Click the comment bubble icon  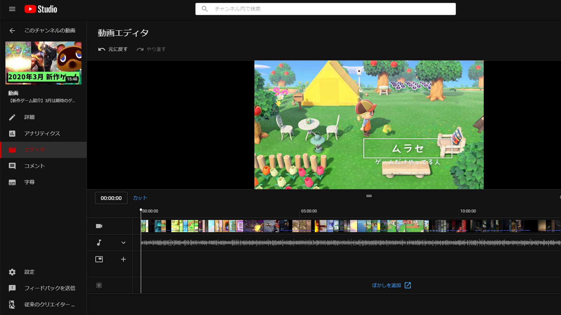pyautogui.click(x=12, y=166)
